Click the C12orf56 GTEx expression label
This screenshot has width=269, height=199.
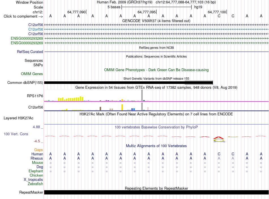(35, 107)
